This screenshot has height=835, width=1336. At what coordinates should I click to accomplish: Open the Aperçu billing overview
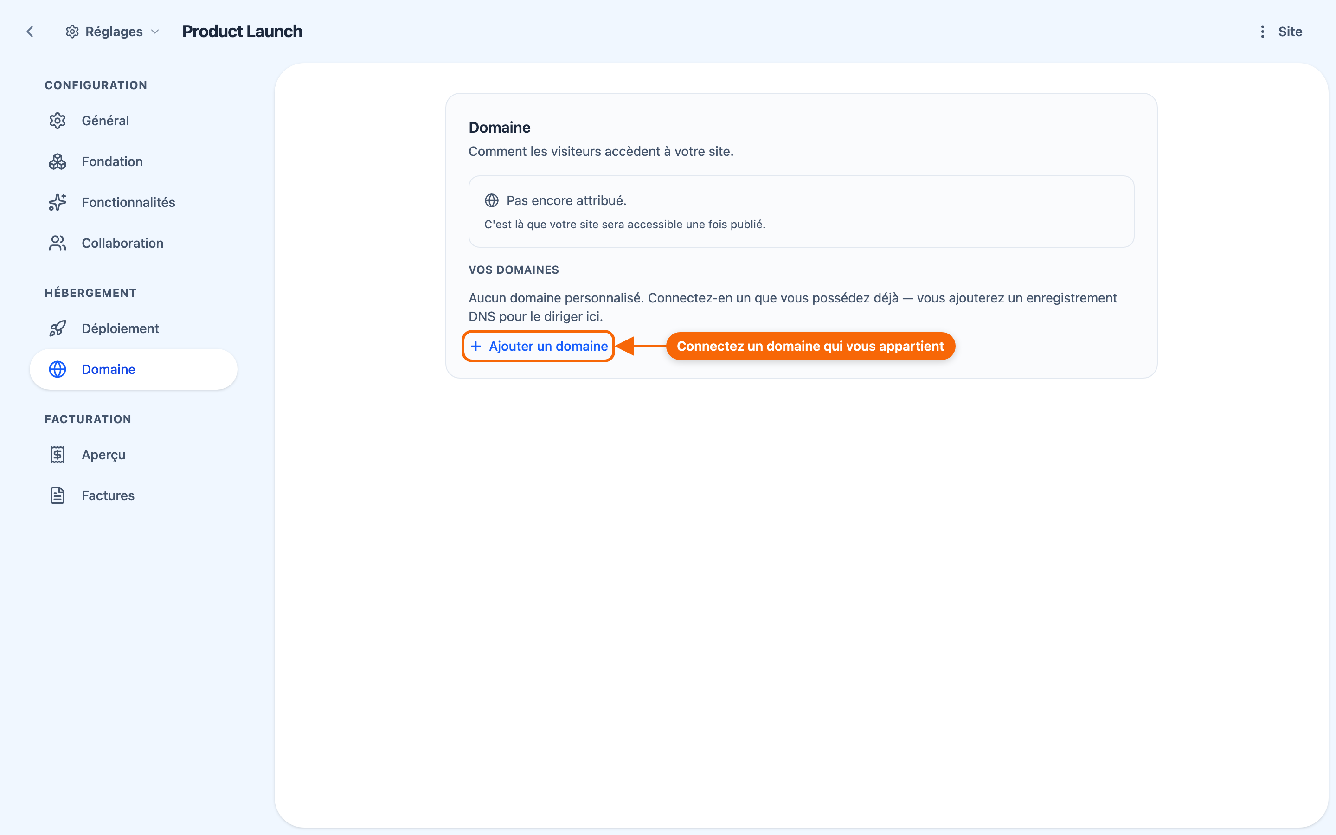point(134,455)
